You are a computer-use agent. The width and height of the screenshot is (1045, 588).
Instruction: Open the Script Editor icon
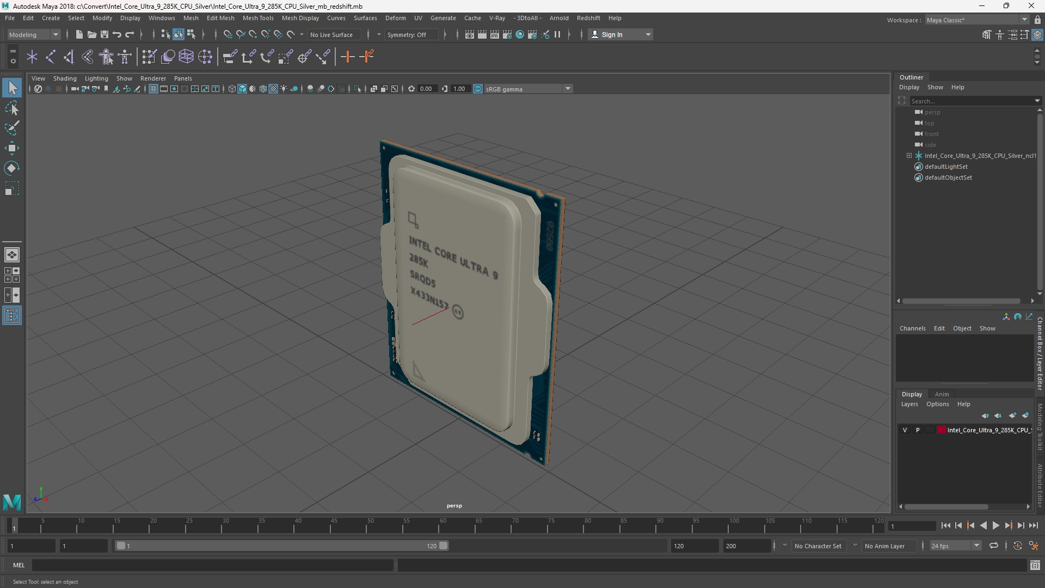[x=1035, y=566]
